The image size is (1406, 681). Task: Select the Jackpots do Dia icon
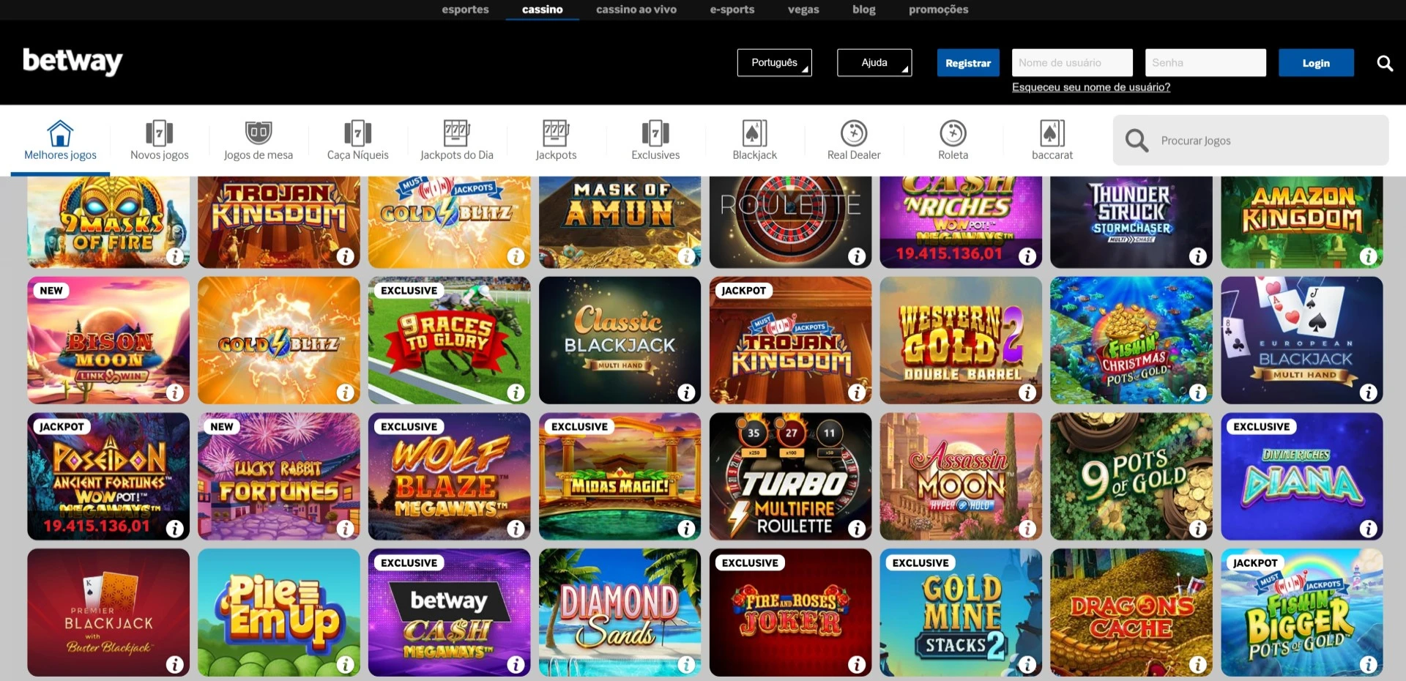456,133
